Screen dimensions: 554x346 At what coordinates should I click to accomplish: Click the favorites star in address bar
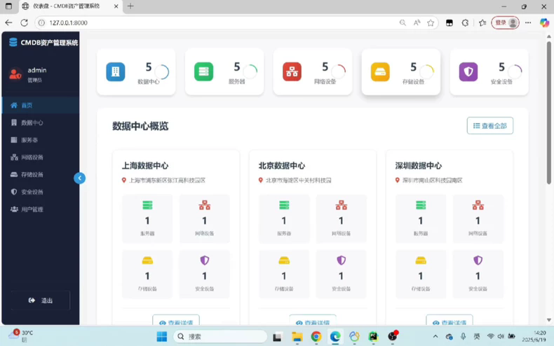point(431,22)
